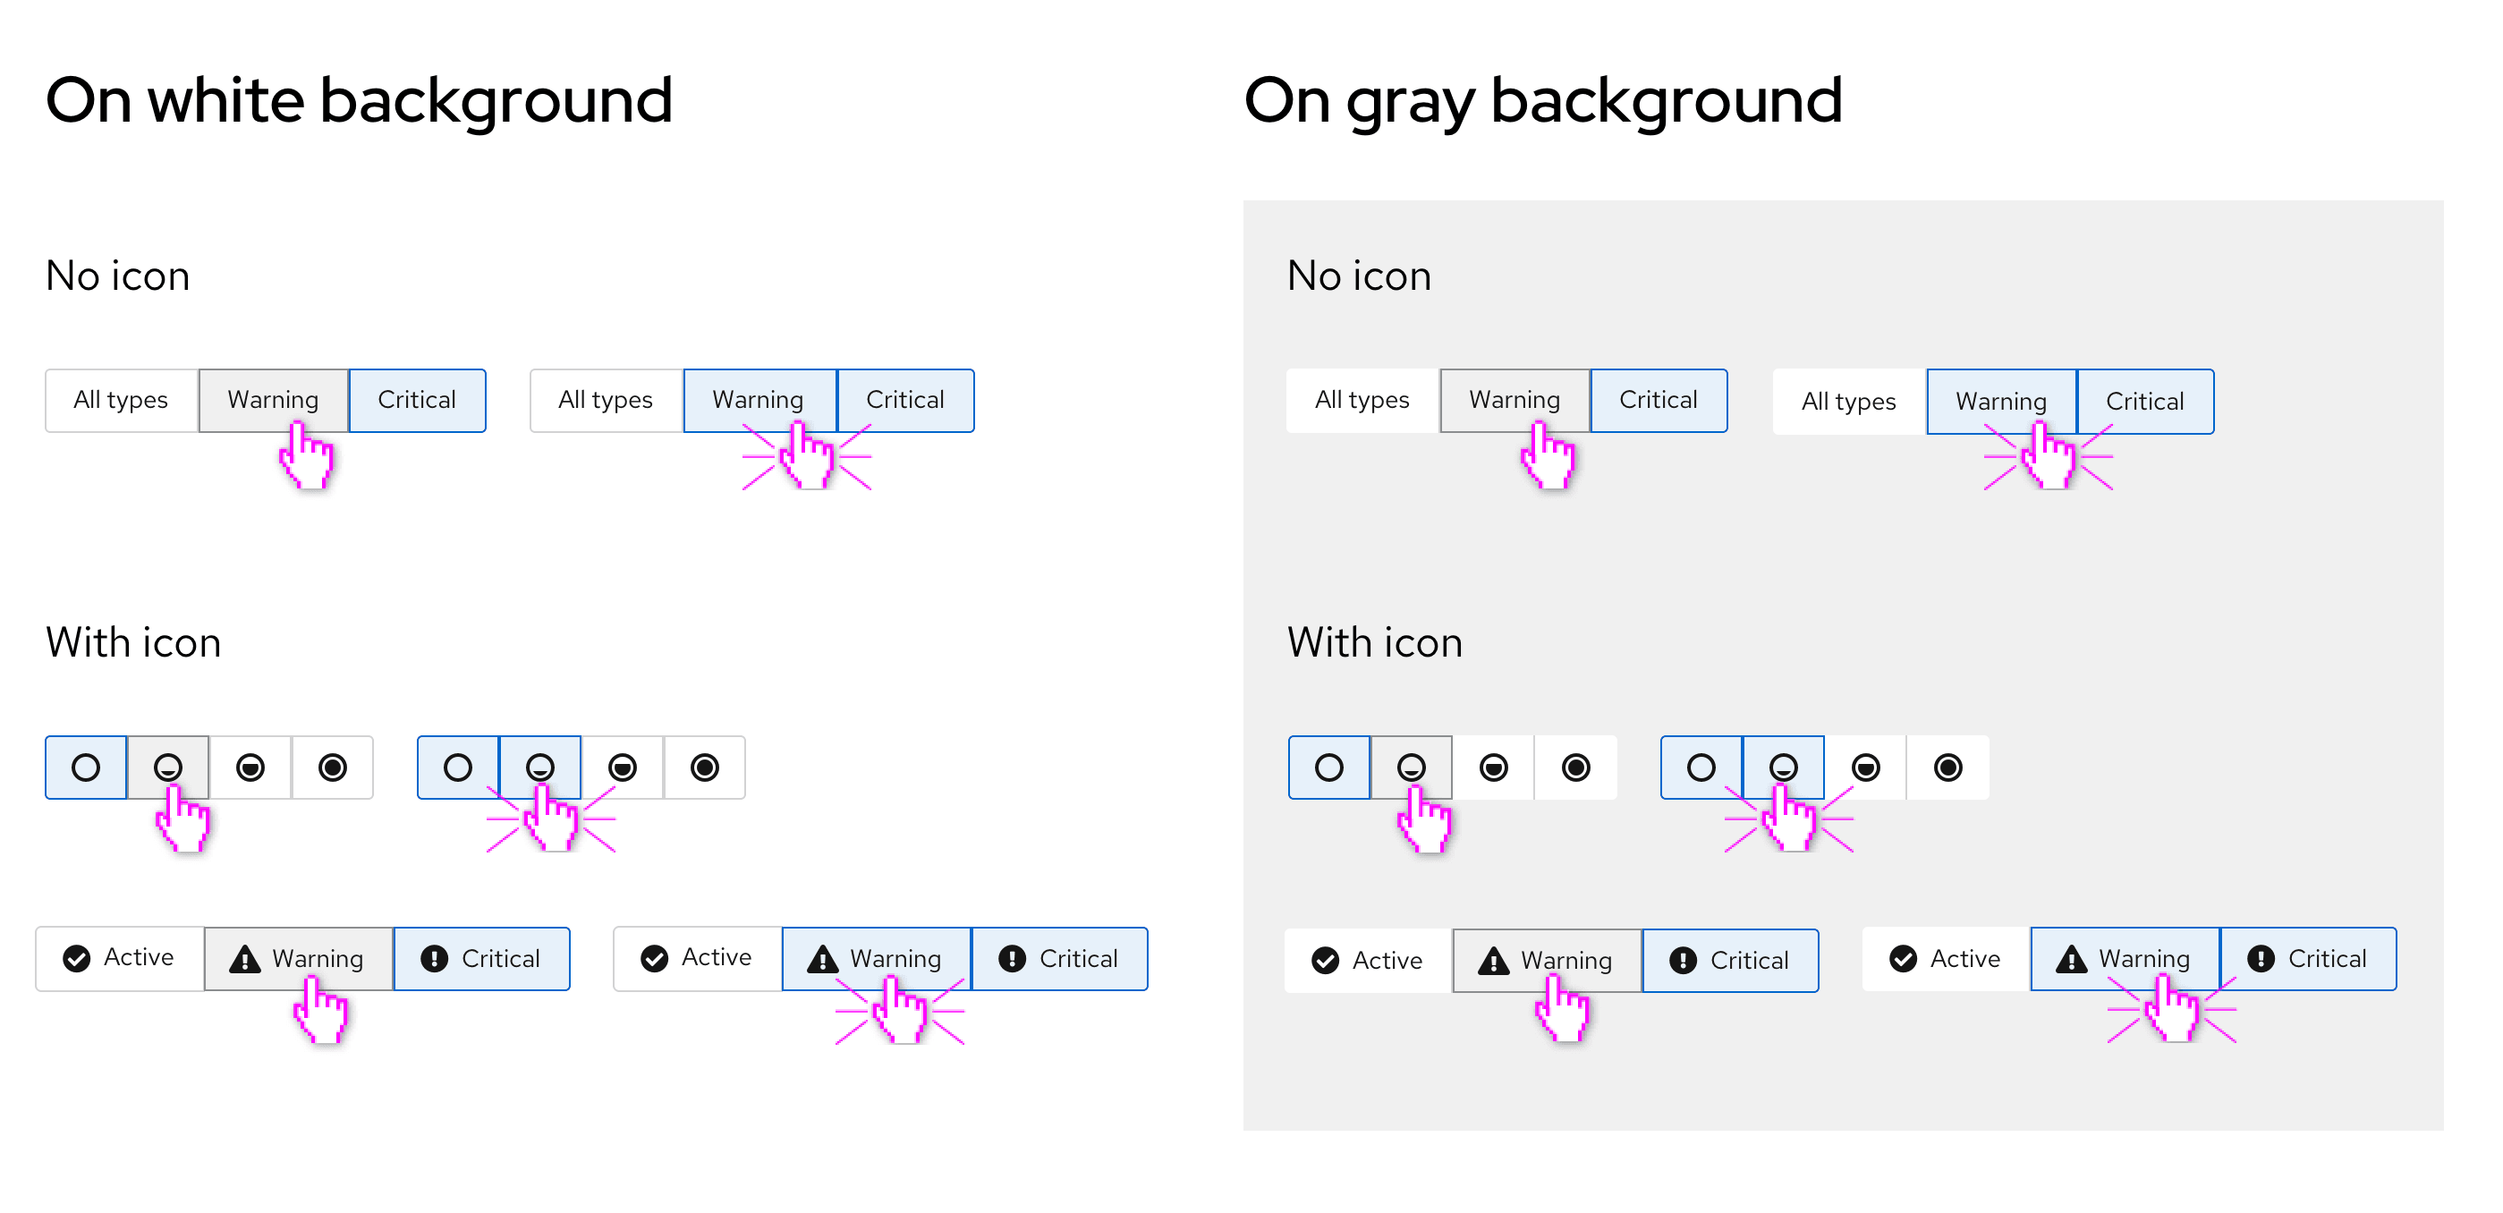Select full-circle icon in white-background hovered icon group
This screenshot has height=1213, width=2503.
click(332, 768)
